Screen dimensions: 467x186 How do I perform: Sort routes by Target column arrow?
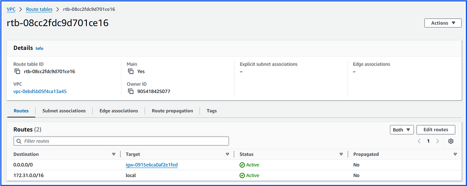(227, 154)
